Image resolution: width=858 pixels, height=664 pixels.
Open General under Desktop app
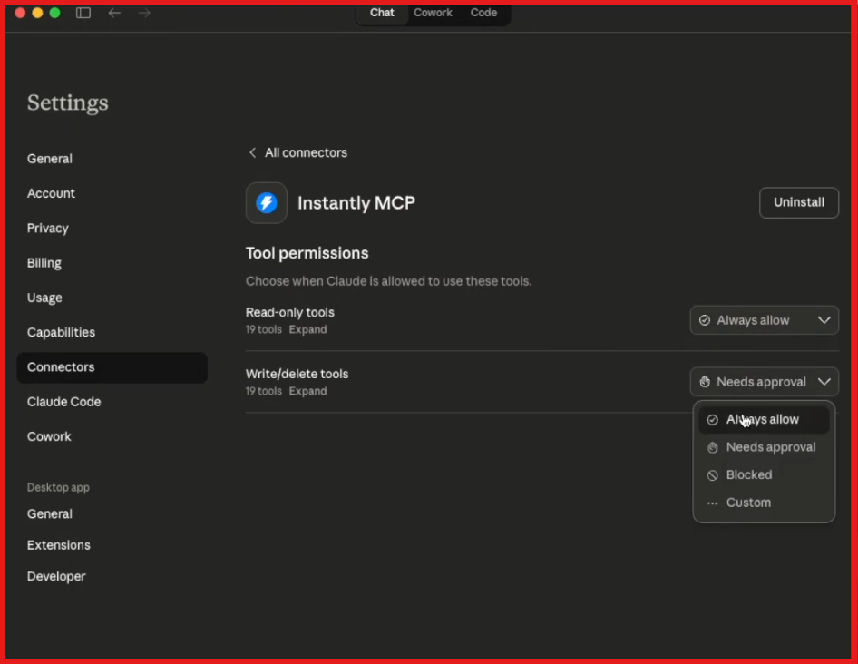pyautogui.click(x=50, y=514)
